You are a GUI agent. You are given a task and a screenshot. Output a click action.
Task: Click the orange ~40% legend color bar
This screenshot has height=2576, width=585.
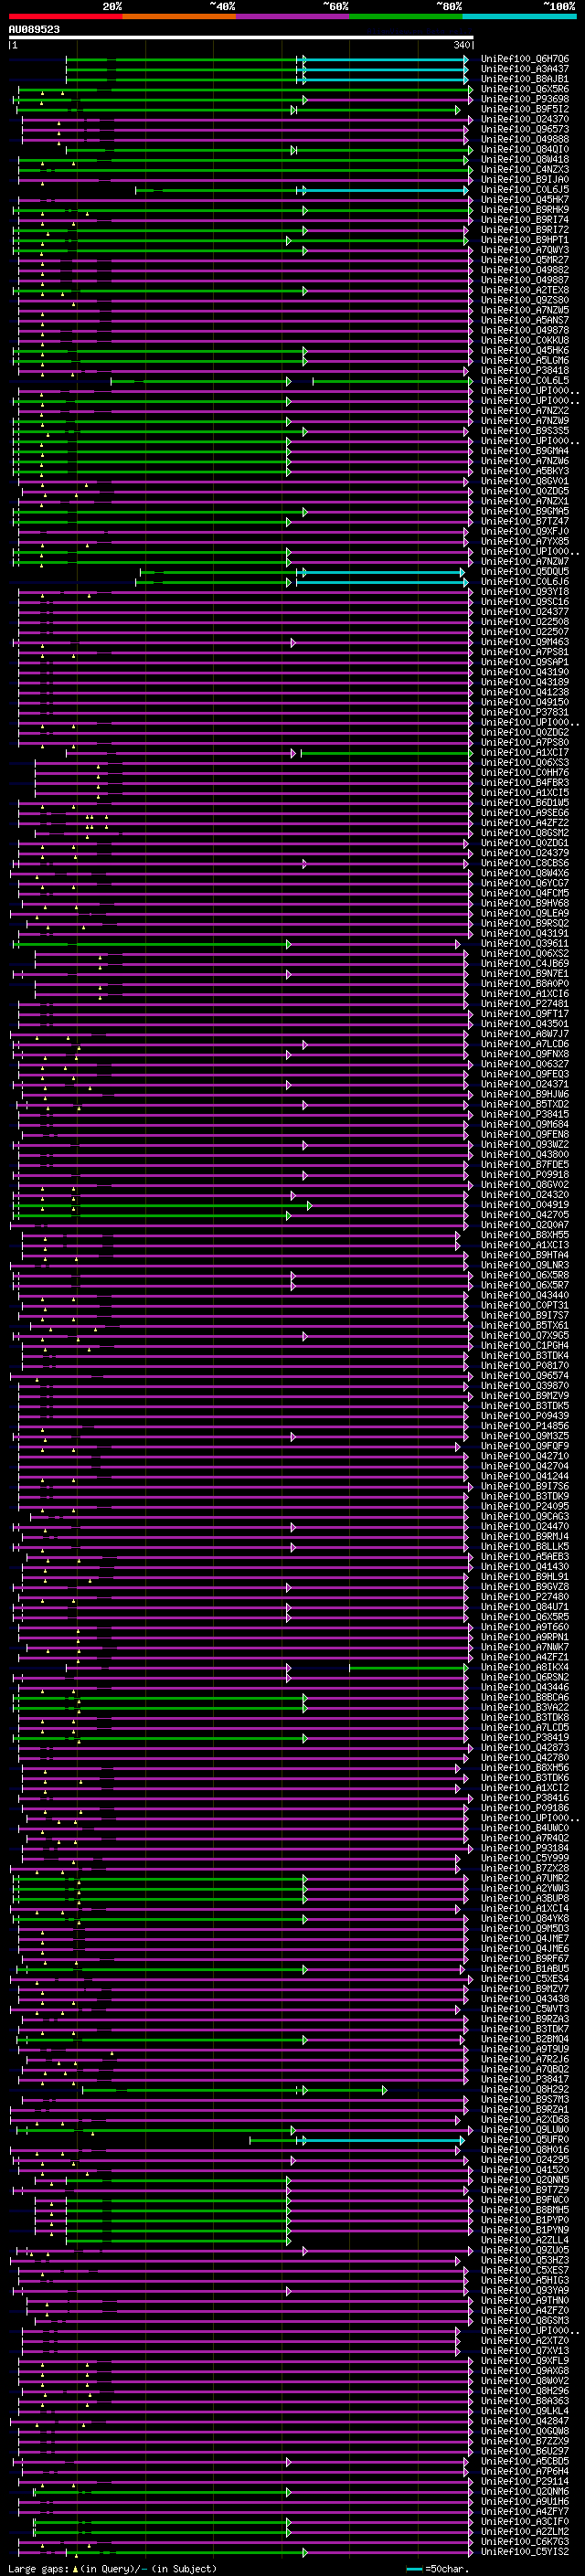[x=179, y=16]
